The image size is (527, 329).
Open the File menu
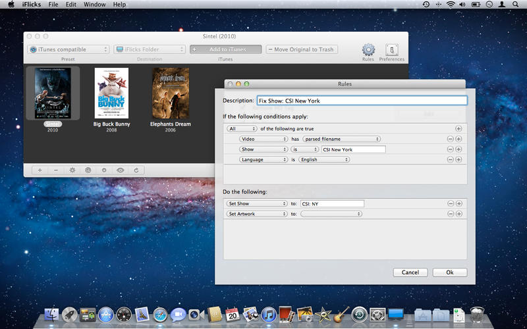coord(53,5)
